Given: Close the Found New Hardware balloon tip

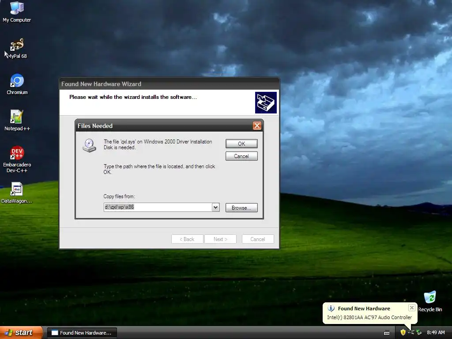Looking at the screenshot, I should (x=412, y=308).
